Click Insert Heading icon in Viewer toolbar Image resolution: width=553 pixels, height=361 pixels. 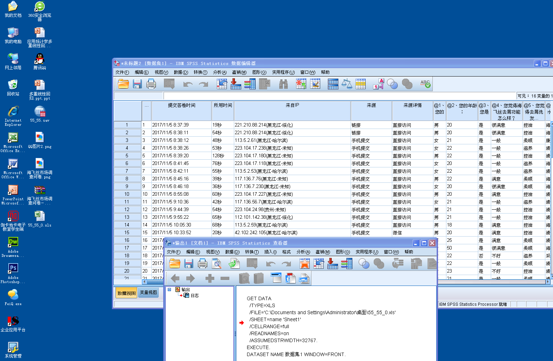coord(276,278)
